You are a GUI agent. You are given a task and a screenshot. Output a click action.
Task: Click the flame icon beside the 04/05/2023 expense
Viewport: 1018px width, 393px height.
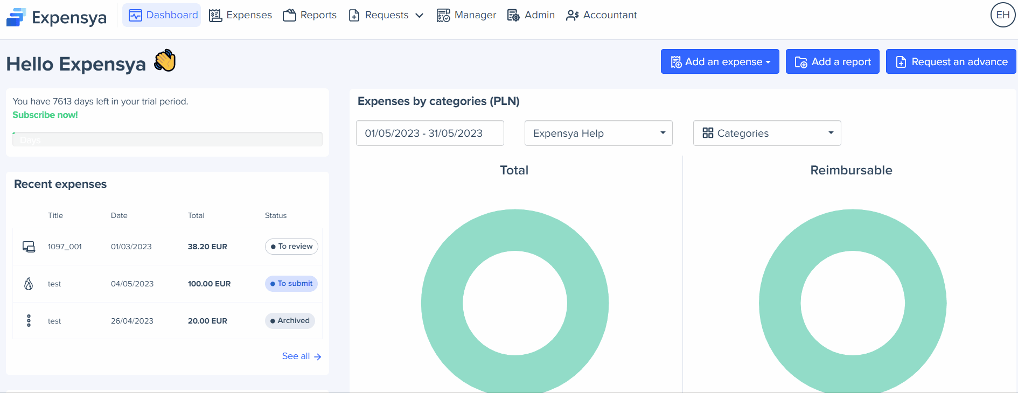29,284
